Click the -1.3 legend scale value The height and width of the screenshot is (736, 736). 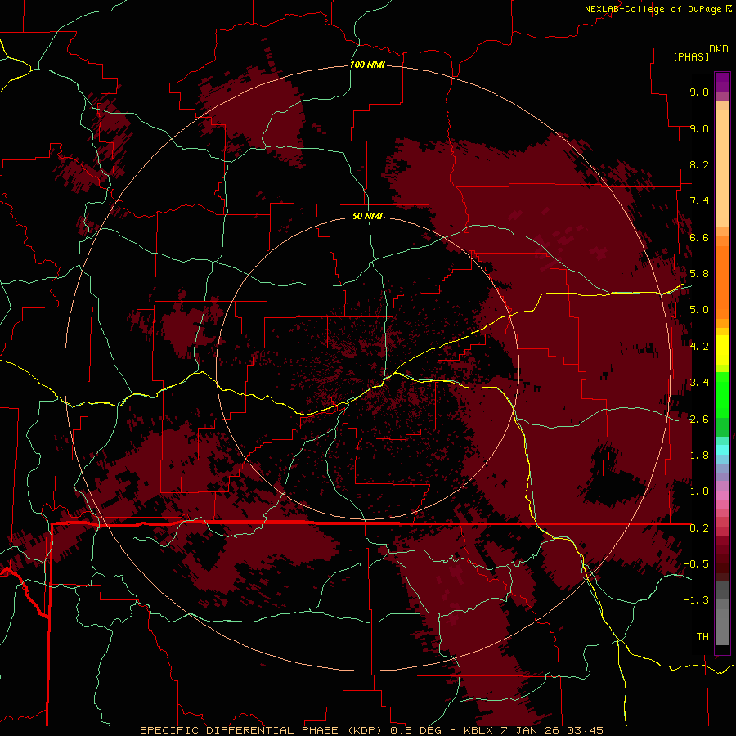pos(696,600)
